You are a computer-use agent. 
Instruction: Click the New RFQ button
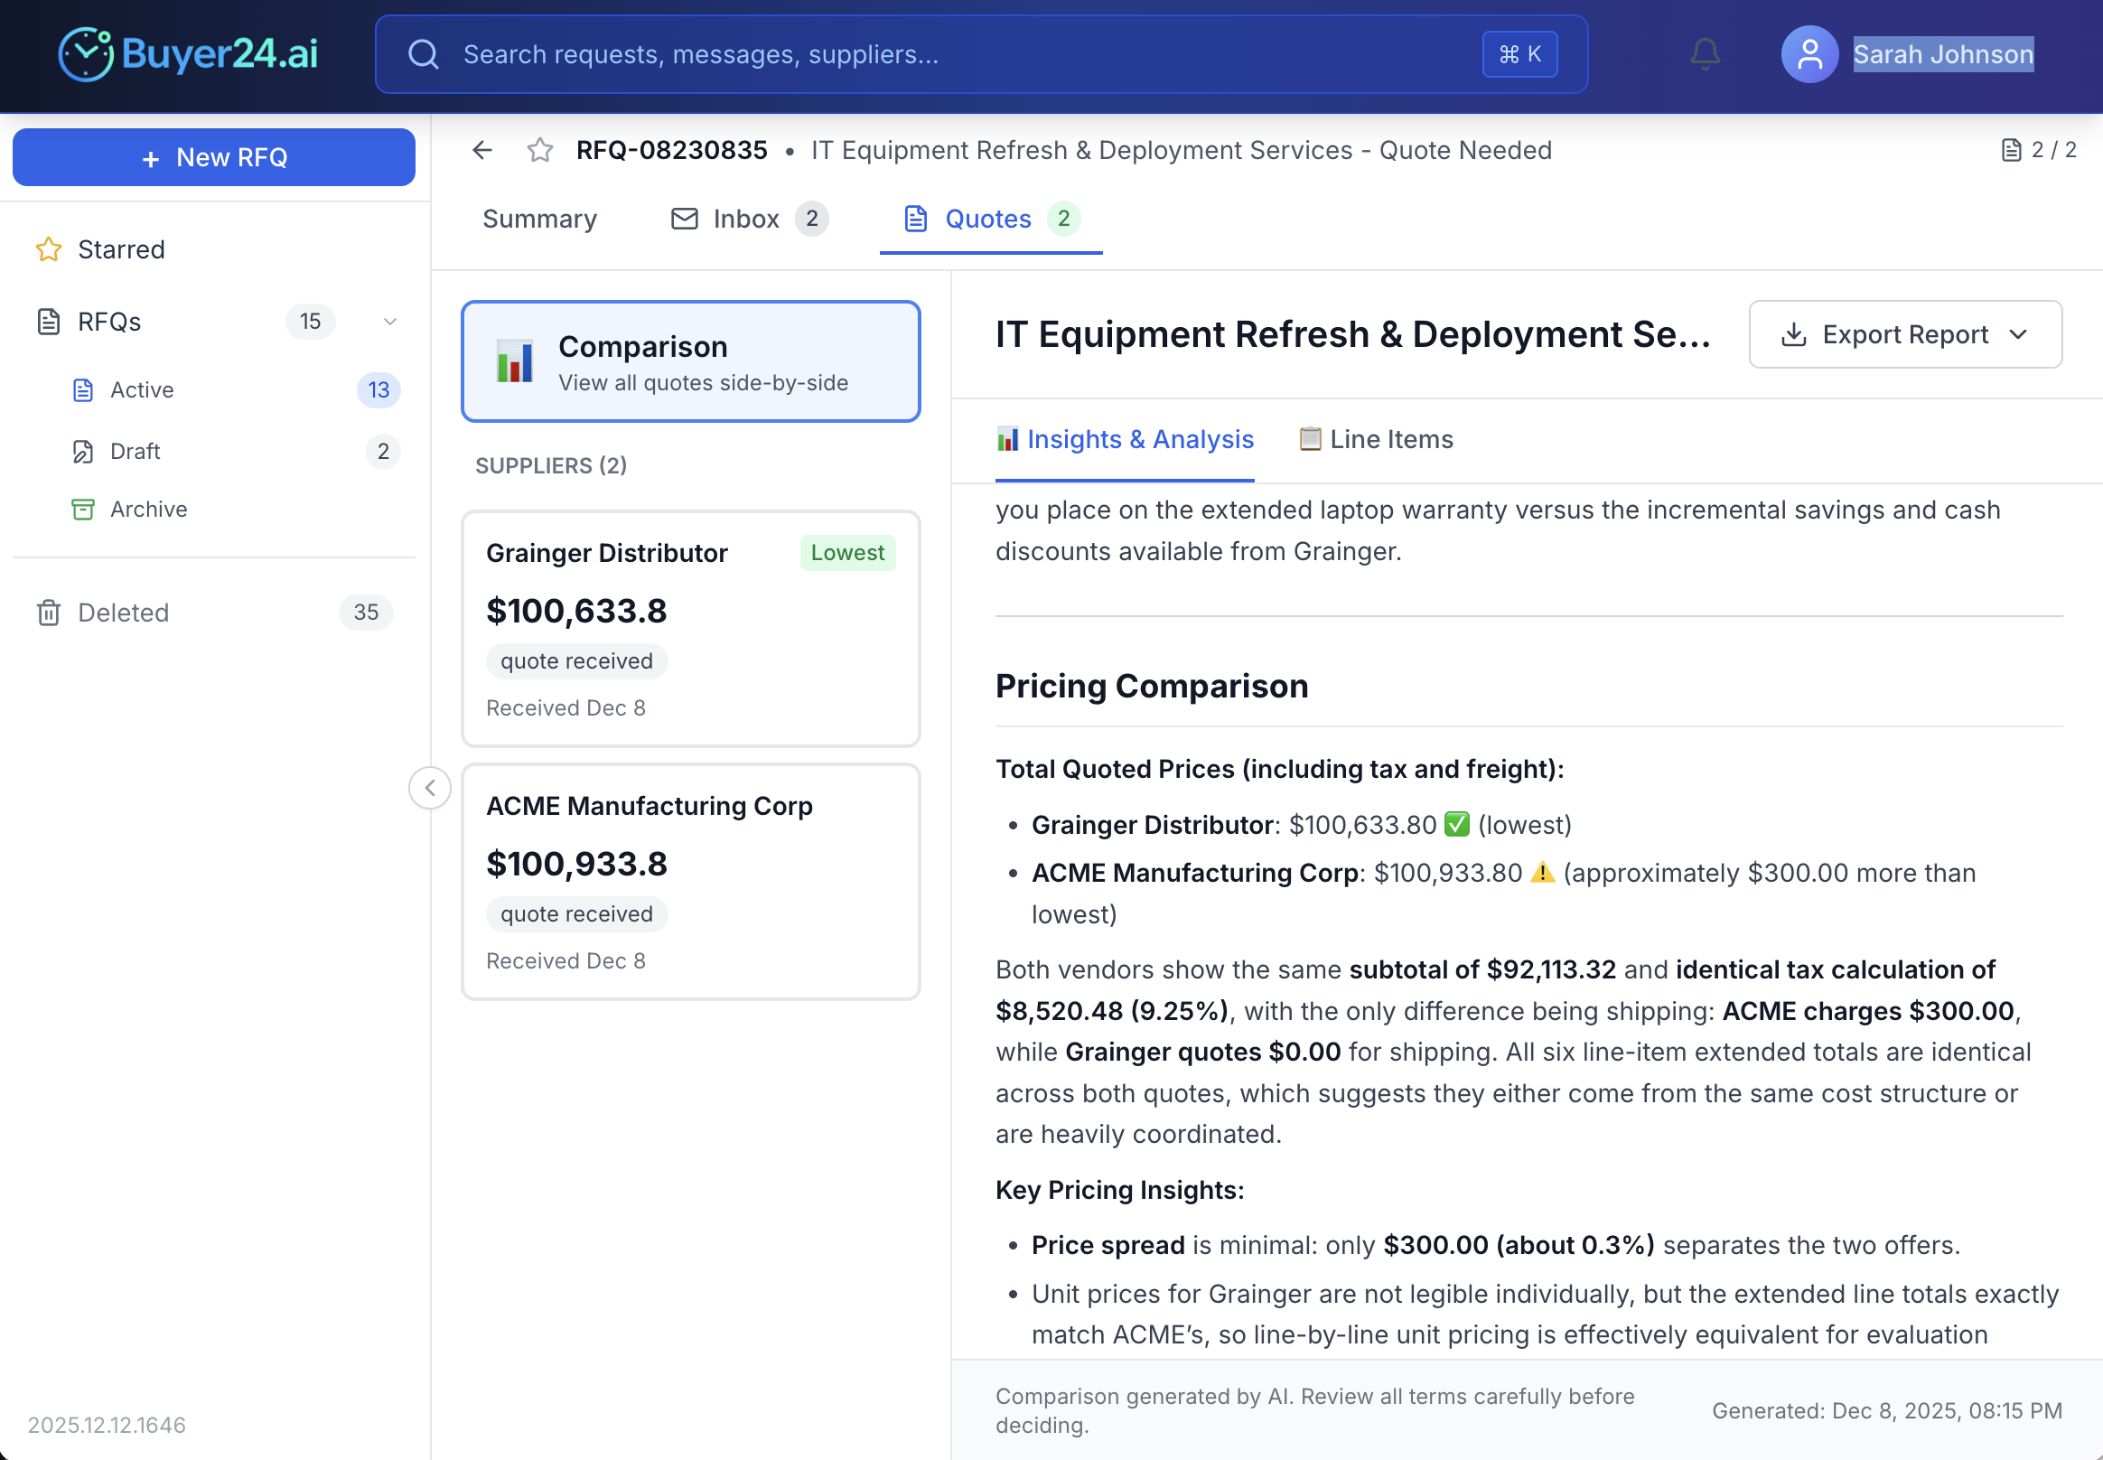[x=213, y=156]
